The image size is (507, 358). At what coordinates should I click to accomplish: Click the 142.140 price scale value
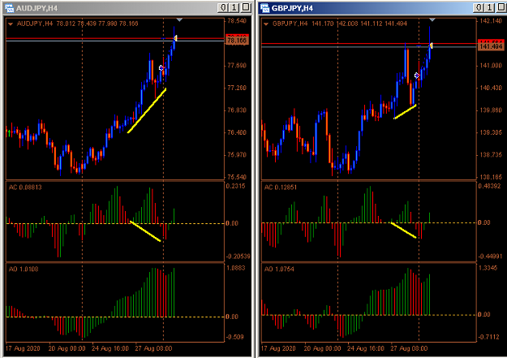coord(491,21)
